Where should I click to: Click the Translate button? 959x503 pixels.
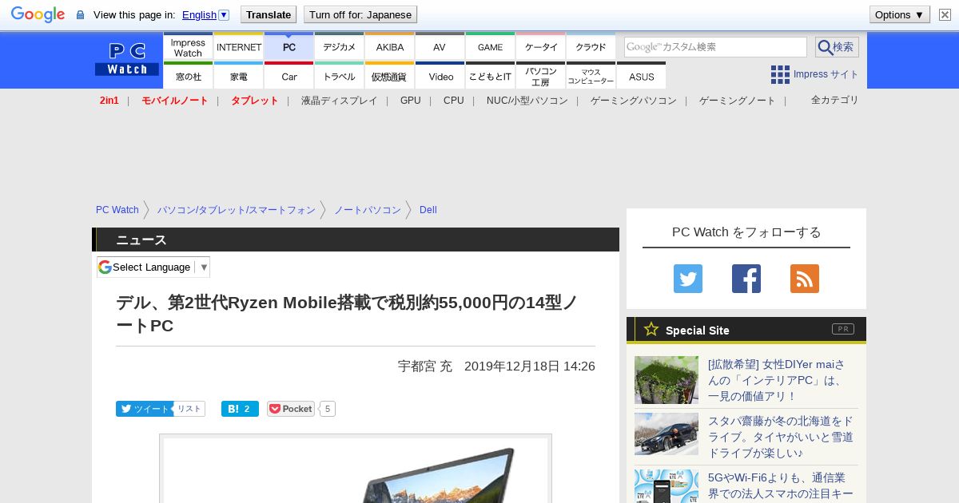click(269, 14)
